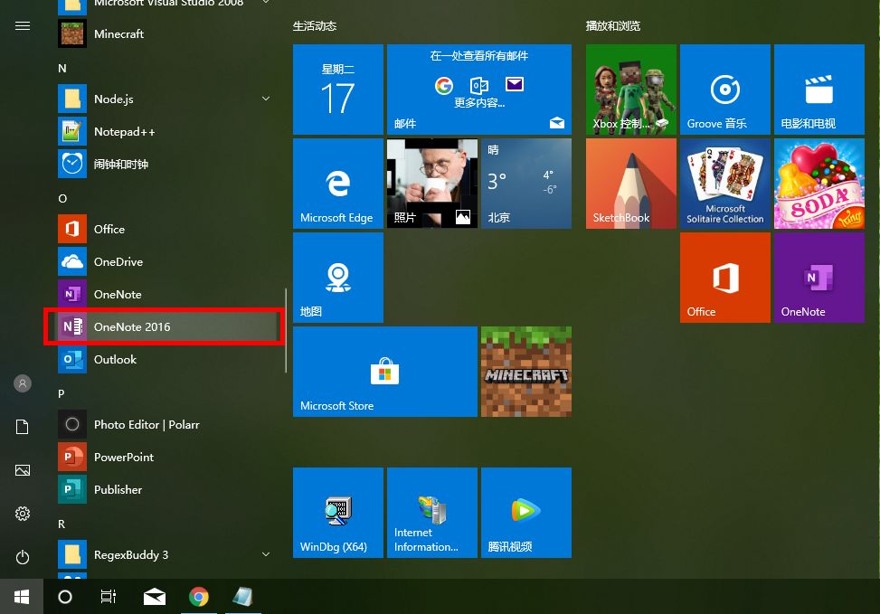Open the Xbox 控制台 tile
The image size is (880, 614).
tap(630, 90)
